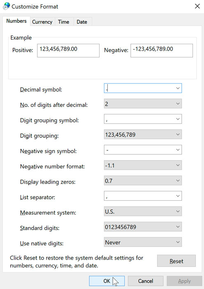Close the Customize Format dialog

(x=197, y=6)
